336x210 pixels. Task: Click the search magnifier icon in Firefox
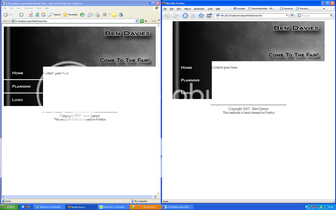(331, 16)
